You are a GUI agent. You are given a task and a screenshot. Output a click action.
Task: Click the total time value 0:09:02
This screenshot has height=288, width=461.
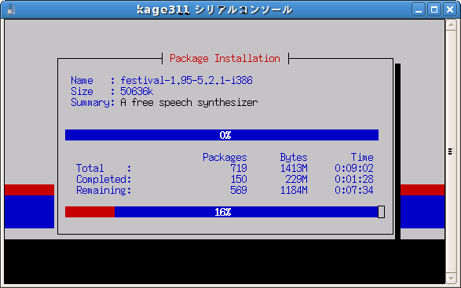[x=354, y=168]
